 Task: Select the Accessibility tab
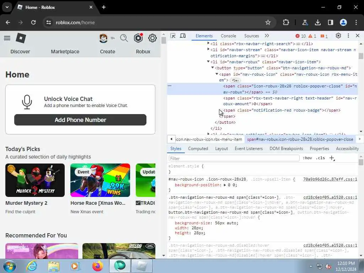[347, 149]
